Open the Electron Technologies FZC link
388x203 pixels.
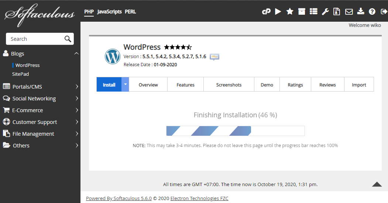tap(199, 198)
